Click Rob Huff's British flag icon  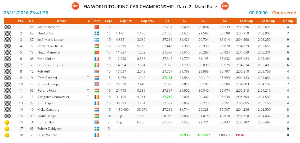click(x=97, y=71)
